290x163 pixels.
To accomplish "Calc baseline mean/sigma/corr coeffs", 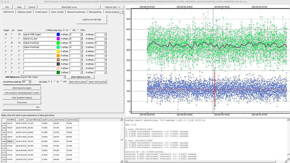I will [x=22, y=93].
